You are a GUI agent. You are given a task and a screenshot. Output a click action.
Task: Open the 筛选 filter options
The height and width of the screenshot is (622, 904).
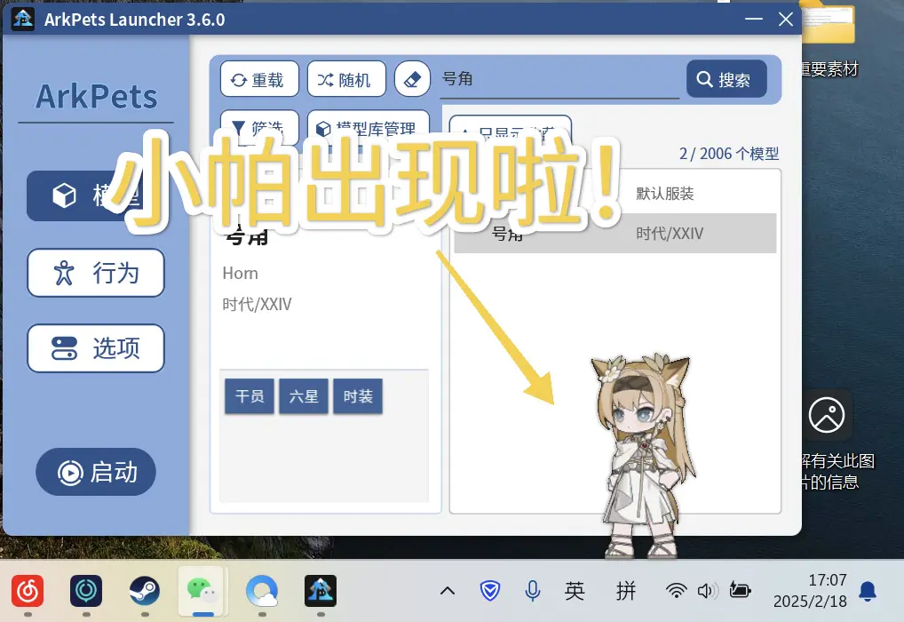tap(259, 126)
